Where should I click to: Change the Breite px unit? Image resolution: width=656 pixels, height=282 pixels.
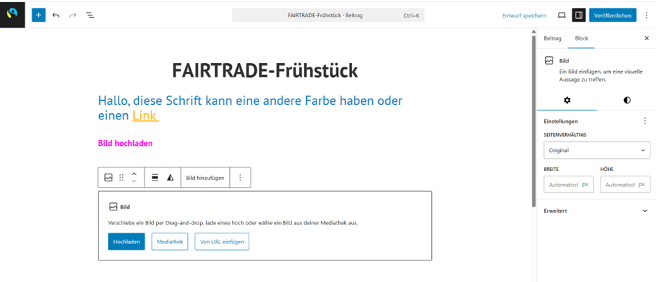click(x=585, y=184)
